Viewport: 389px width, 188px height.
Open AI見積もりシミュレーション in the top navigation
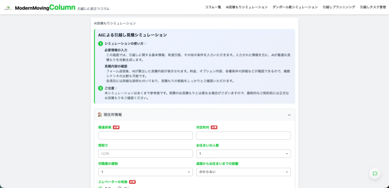tap(247, 7)
